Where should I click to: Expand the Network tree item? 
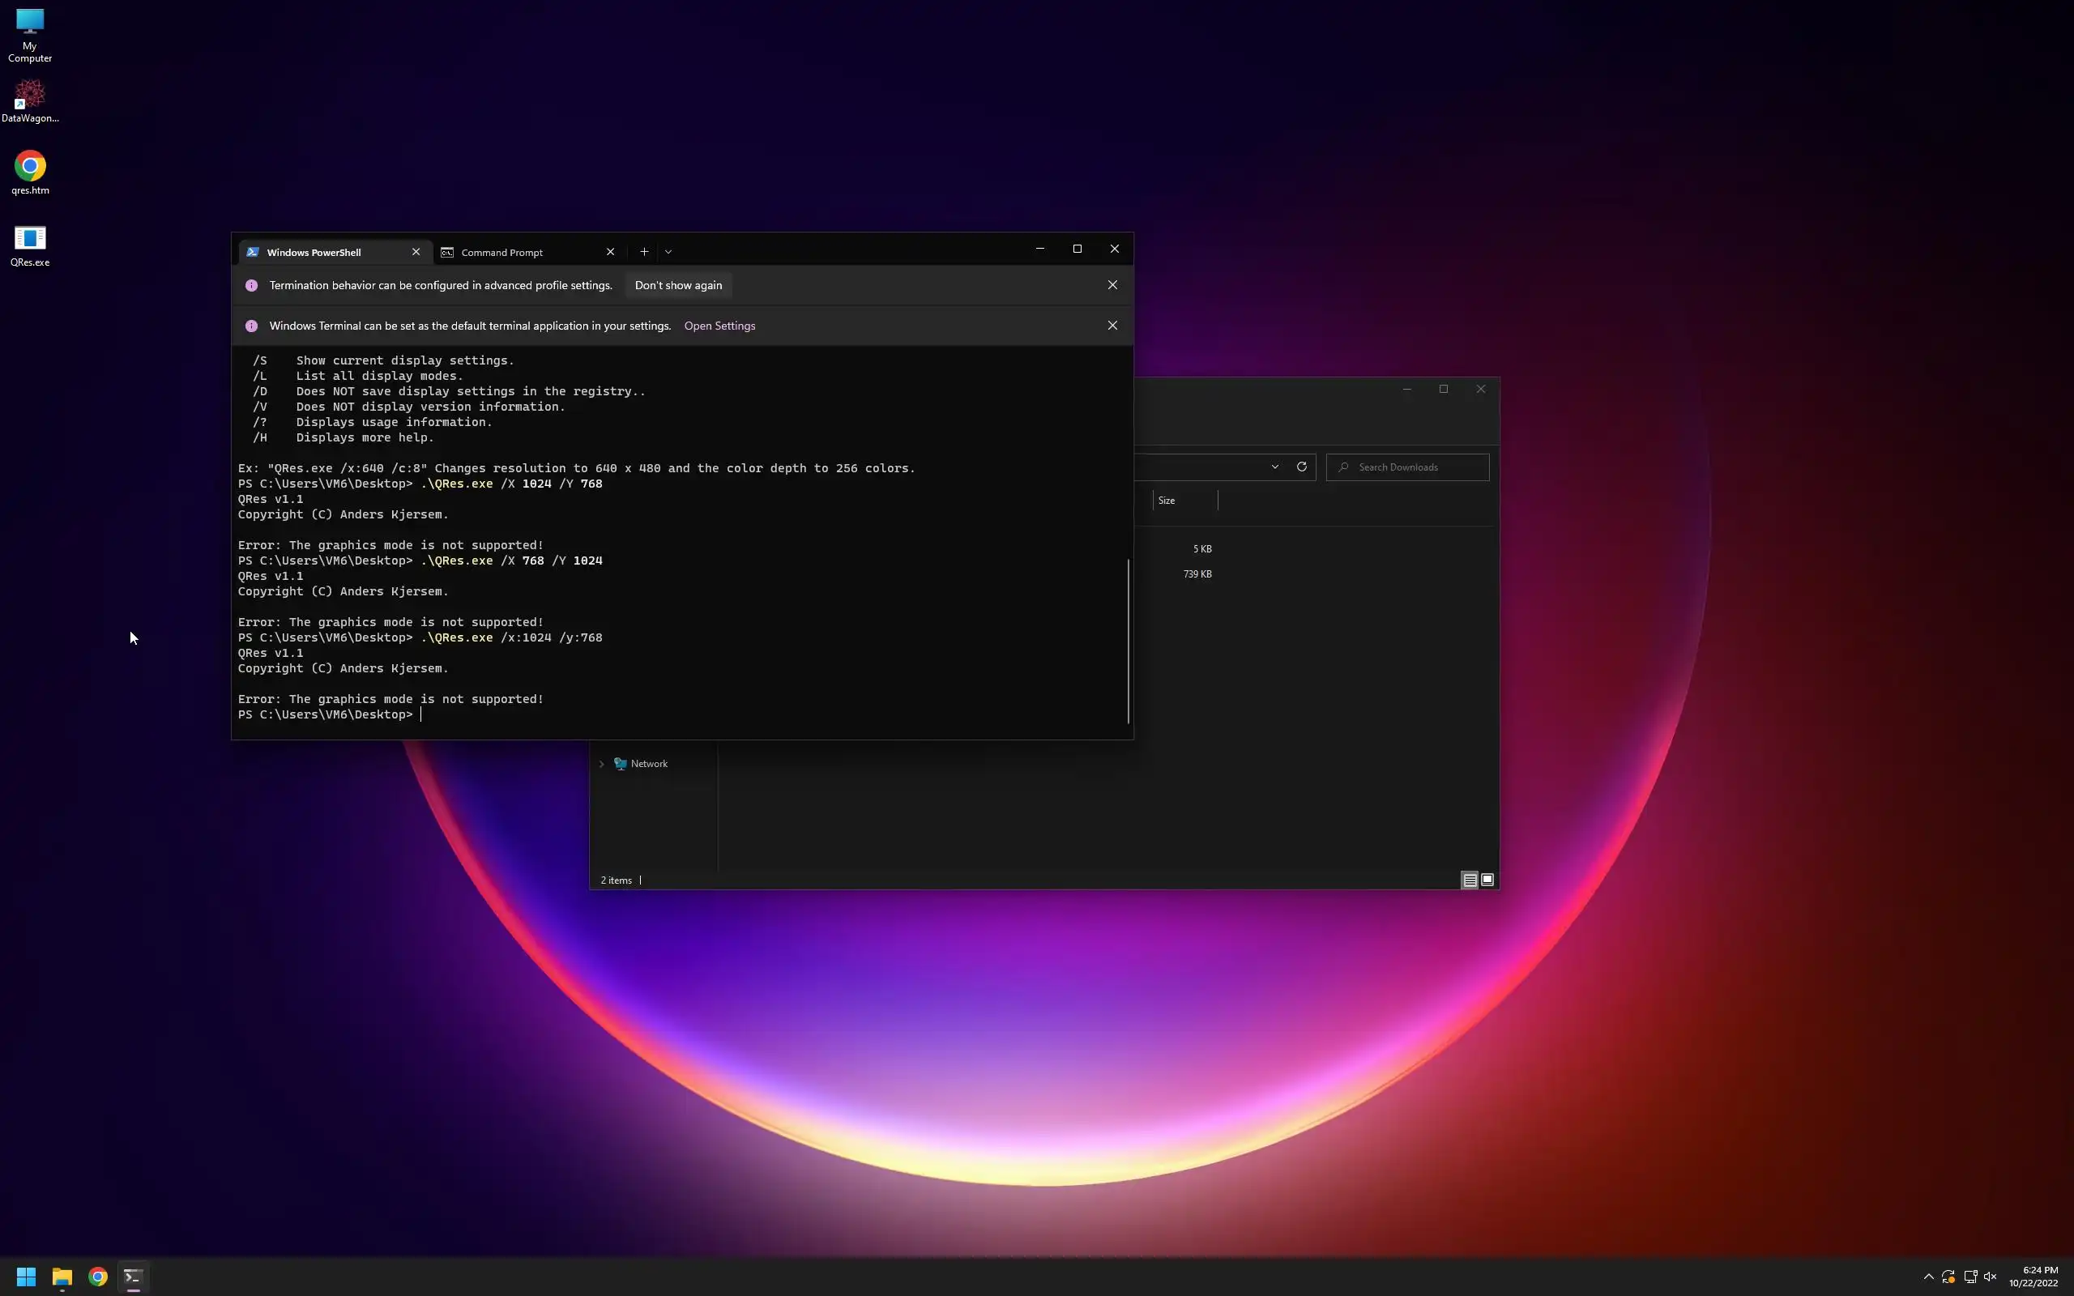602,764
